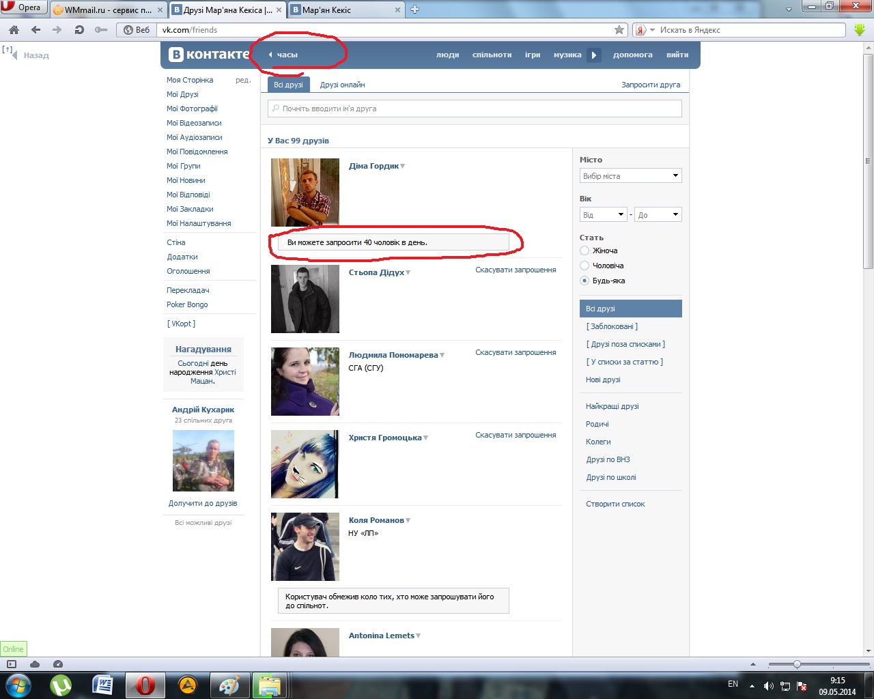This screenshot has height=699, width=874.
Task: Select the Чоловіча gender radio button
Action: tap(584, 266)
